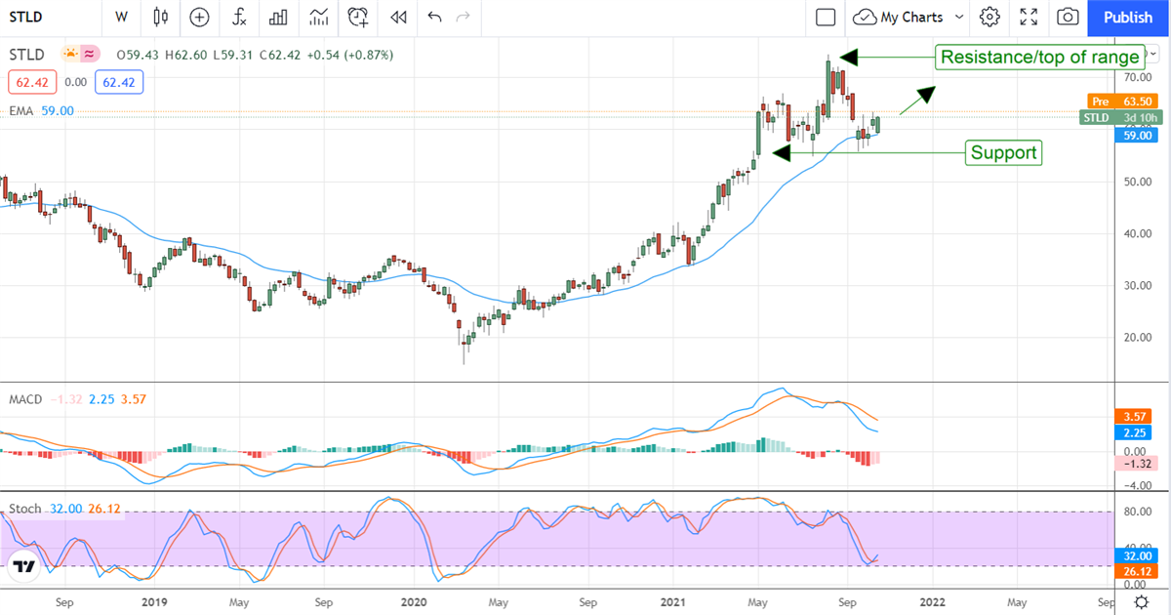Screen dimensions: 1171x615
Task: Click the red 62.42 sell button
Action: click(34, 83)
